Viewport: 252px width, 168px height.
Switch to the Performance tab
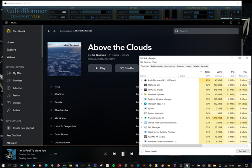coord(157,66)
